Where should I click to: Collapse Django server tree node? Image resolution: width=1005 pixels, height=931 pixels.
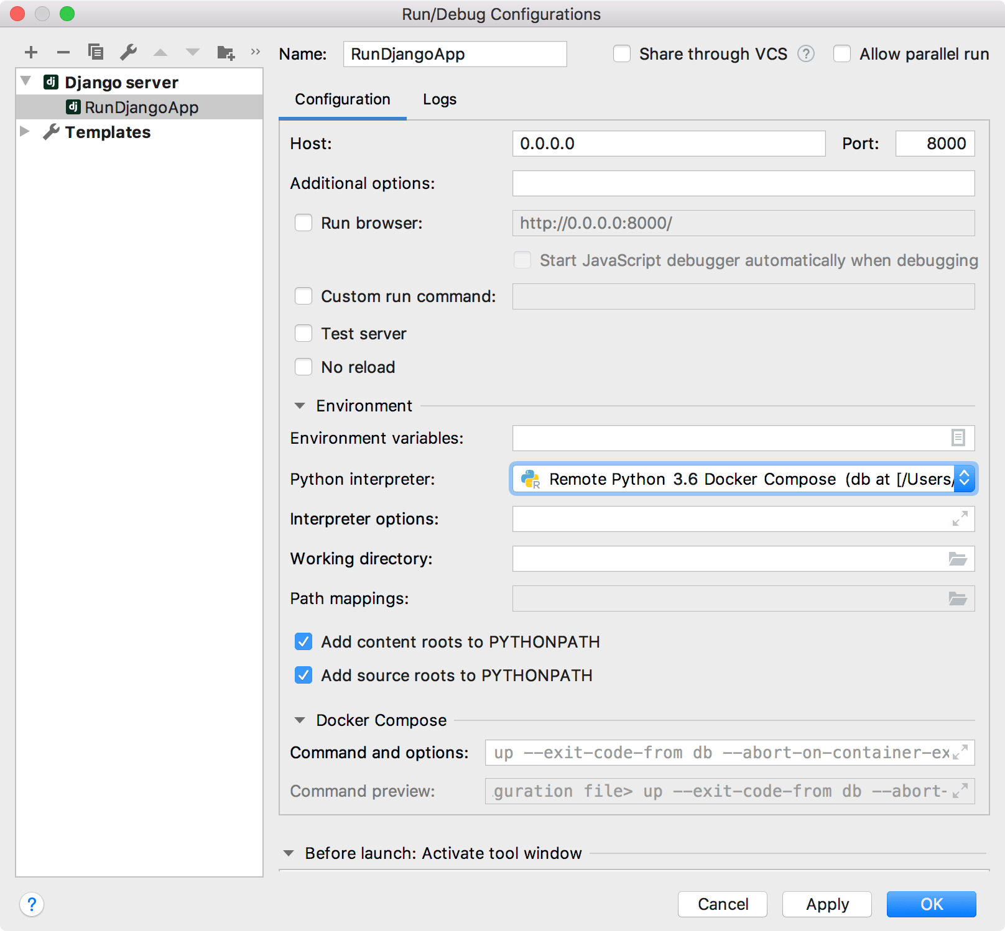pos(26,81)
